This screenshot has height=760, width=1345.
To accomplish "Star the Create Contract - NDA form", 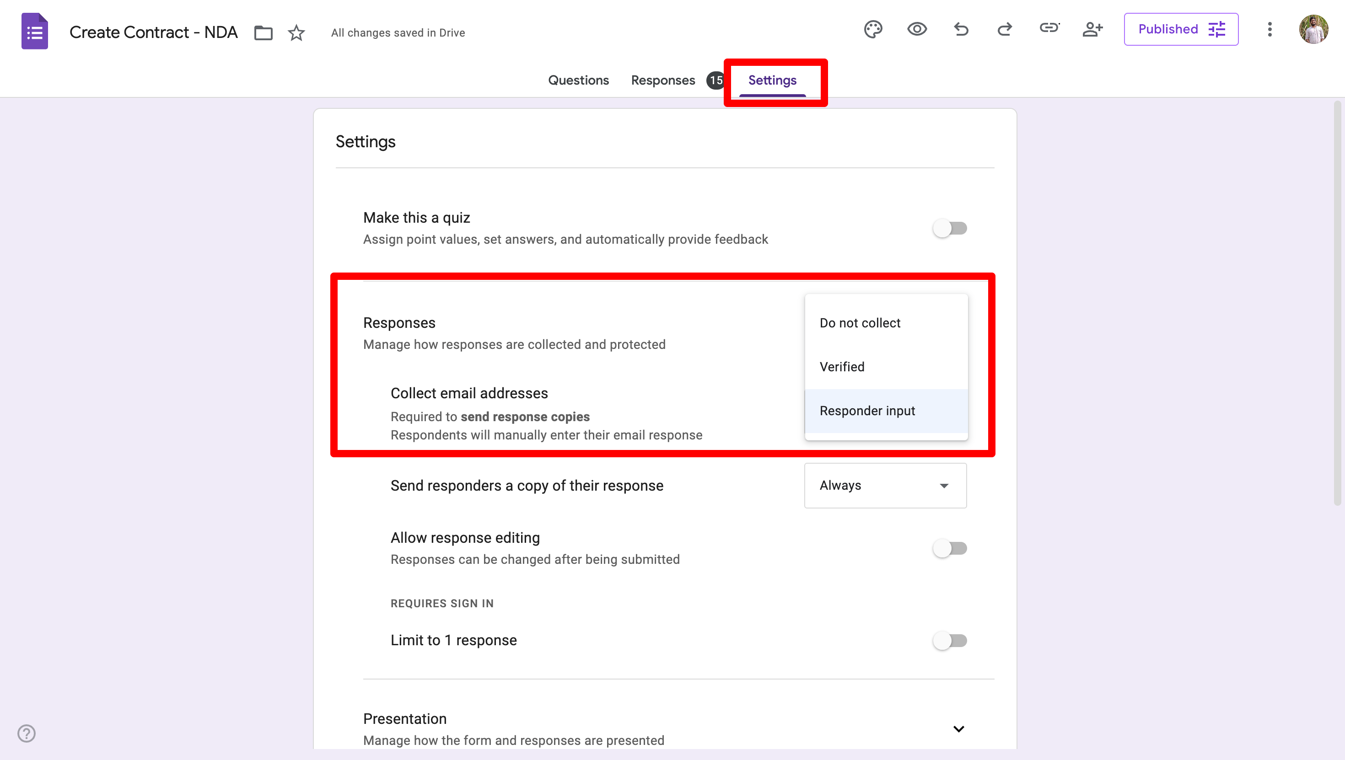I will pos(296,33).
